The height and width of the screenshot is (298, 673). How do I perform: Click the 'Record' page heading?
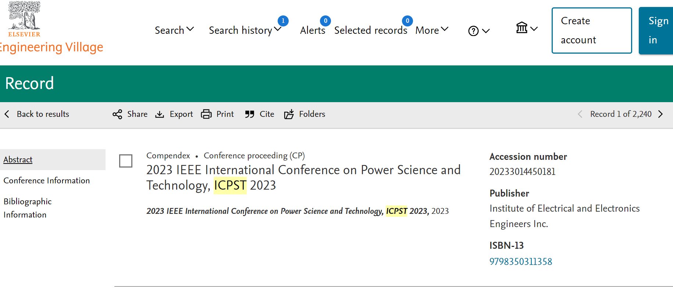(x=29, y=83)
